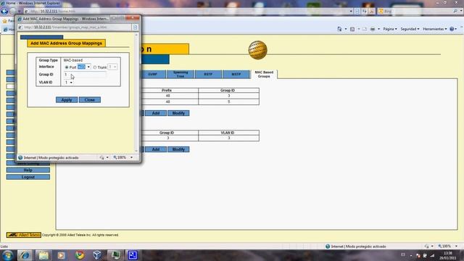Screen dimensions: 464x261
Task: Select Group ID 5 cell in Prefix table
Action: (x=229, y=101)
